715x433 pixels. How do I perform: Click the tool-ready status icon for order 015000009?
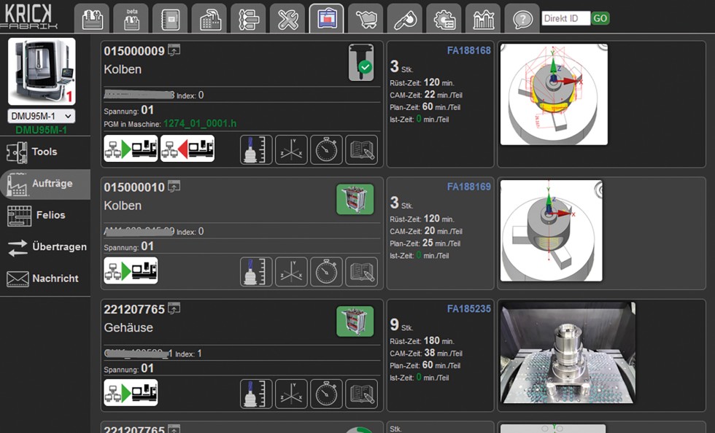tap(360, 62)
